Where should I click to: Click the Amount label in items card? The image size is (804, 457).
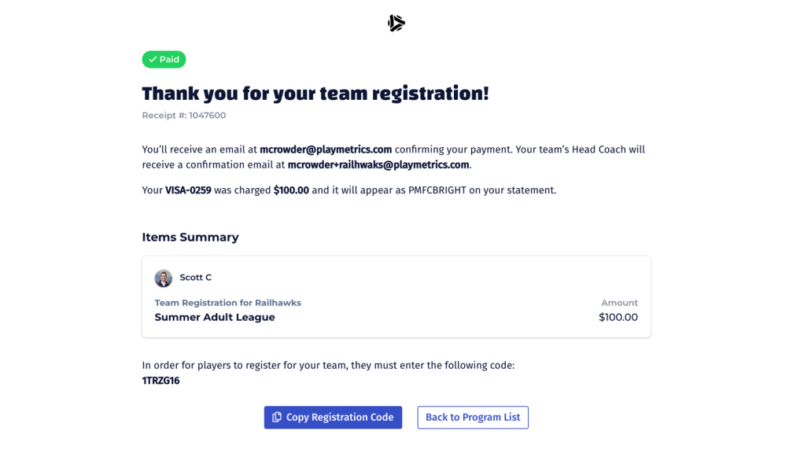(x=620, y=303)
